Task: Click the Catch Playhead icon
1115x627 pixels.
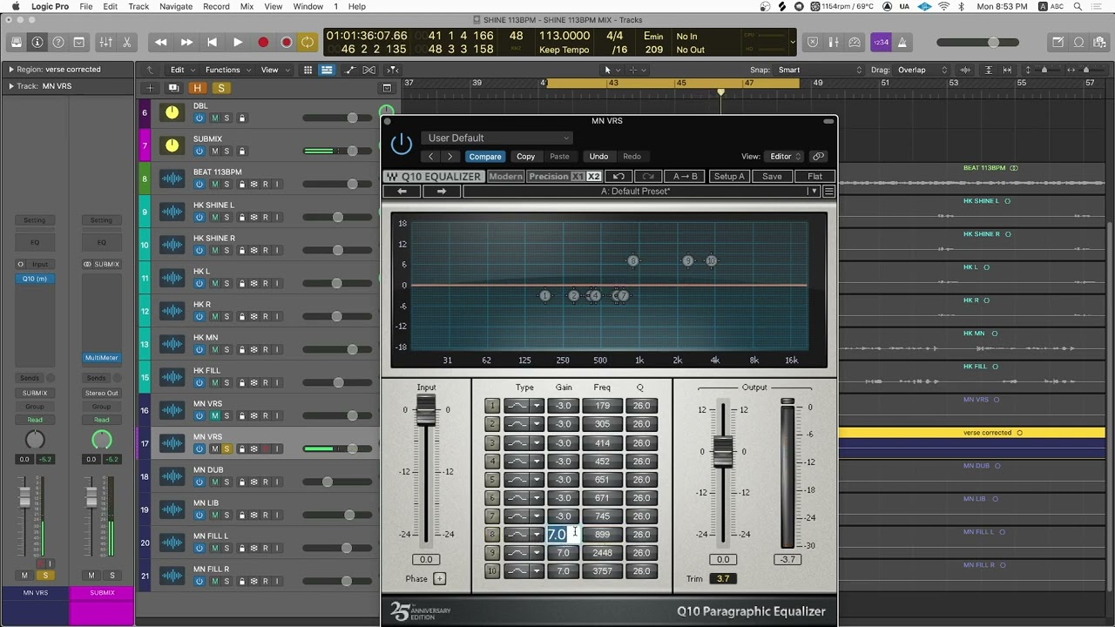Action: point(393,70)
